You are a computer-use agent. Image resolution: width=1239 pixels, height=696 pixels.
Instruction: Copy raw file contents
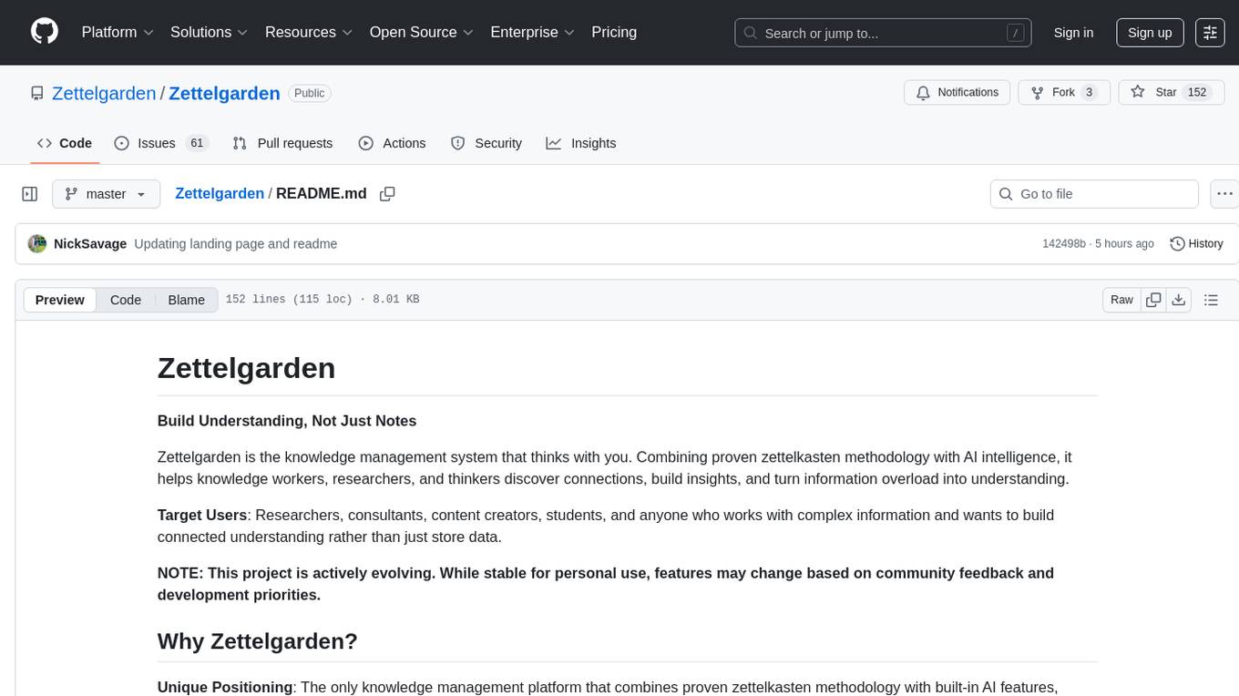[1153, 300]
